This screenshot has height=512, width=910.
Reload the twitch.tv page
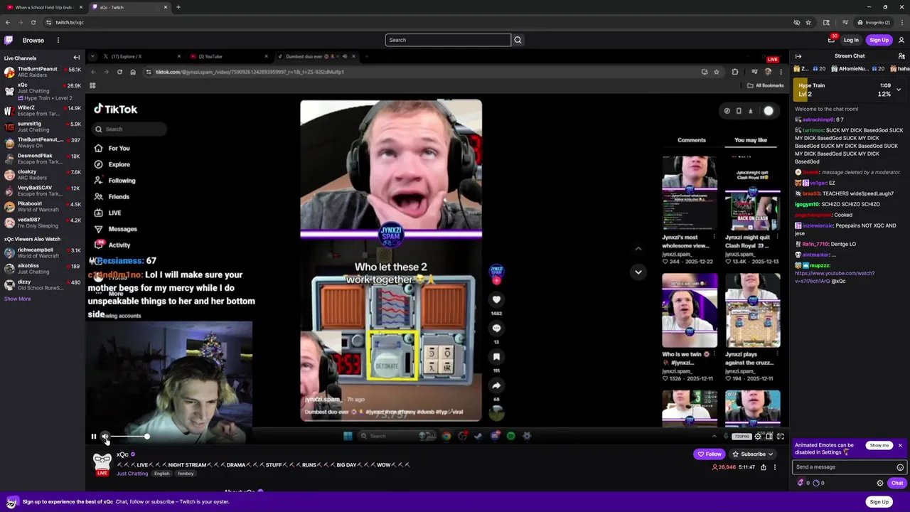(x=33, y=22)
